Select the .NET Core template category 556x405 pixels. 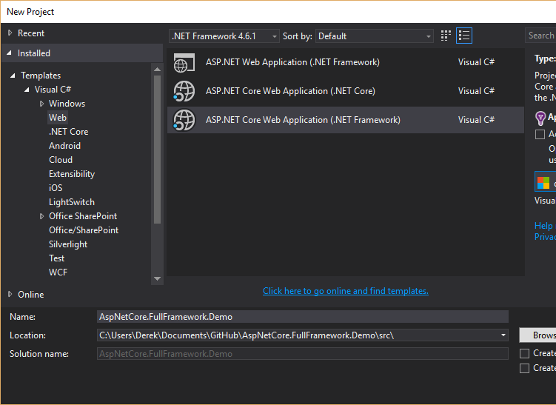pyautogui.click(x=69, y=132)
